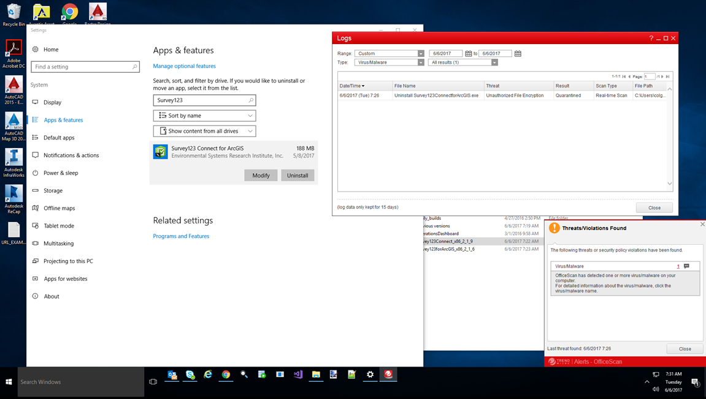This screenshot has width=706, height=399.
Task: Go to next page of log results
Action: (x=662, y=76)
